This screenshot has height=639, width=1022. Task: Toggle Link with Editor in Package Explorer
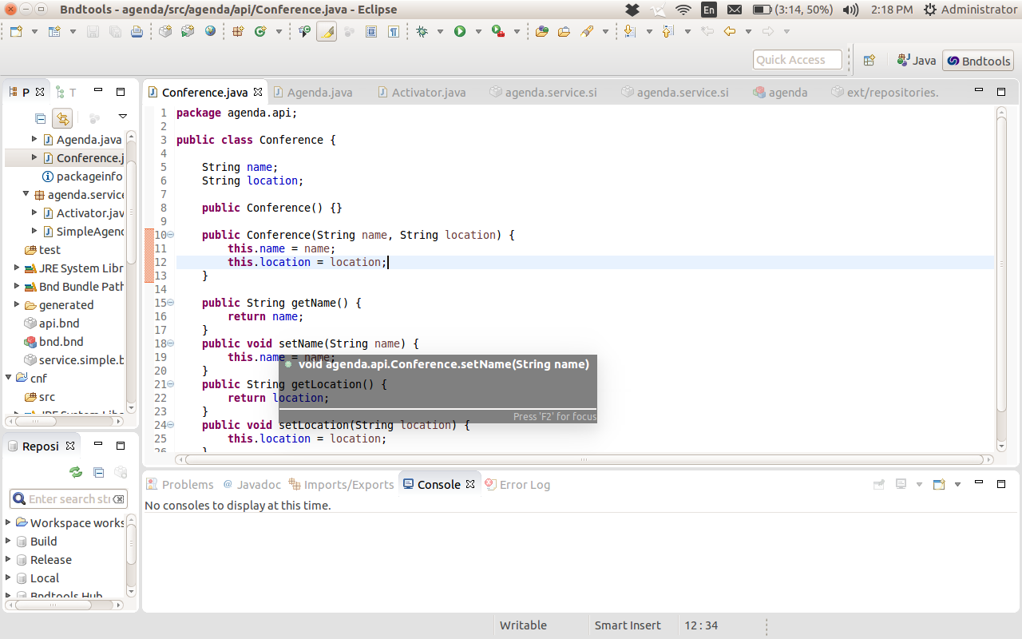point(62,118)
